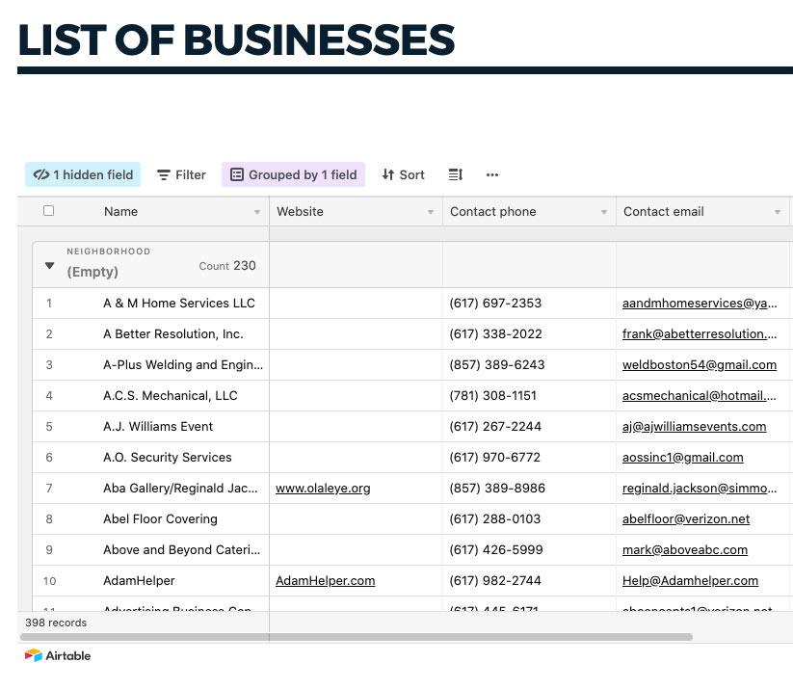The height and width of the screenshot is (689, 793).
Task: Click the reginald.jackson@simmo email link
Action: (700, 489)
